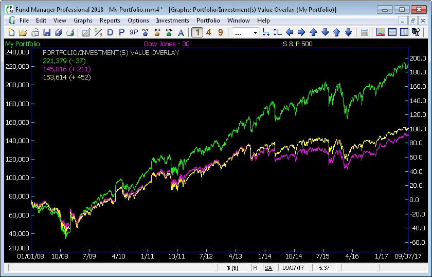Viewport: 432px width, 277px height.
Task: Select the single graph layout button 1
Action: tap(197, 32)
